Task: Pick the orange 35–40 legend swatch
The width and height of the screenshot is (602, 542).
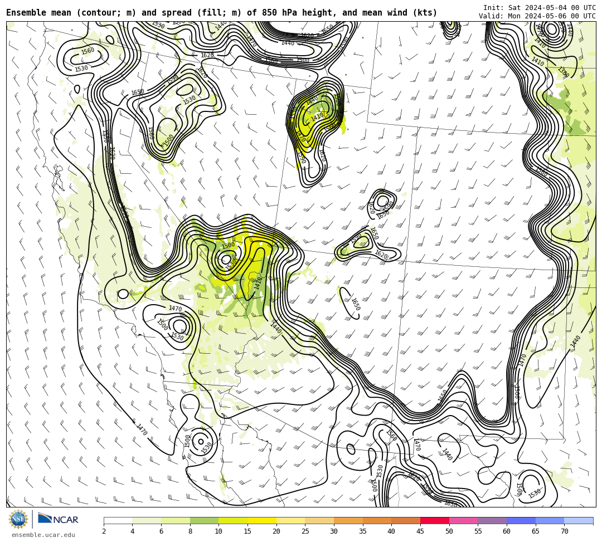Action: point(377,520)
